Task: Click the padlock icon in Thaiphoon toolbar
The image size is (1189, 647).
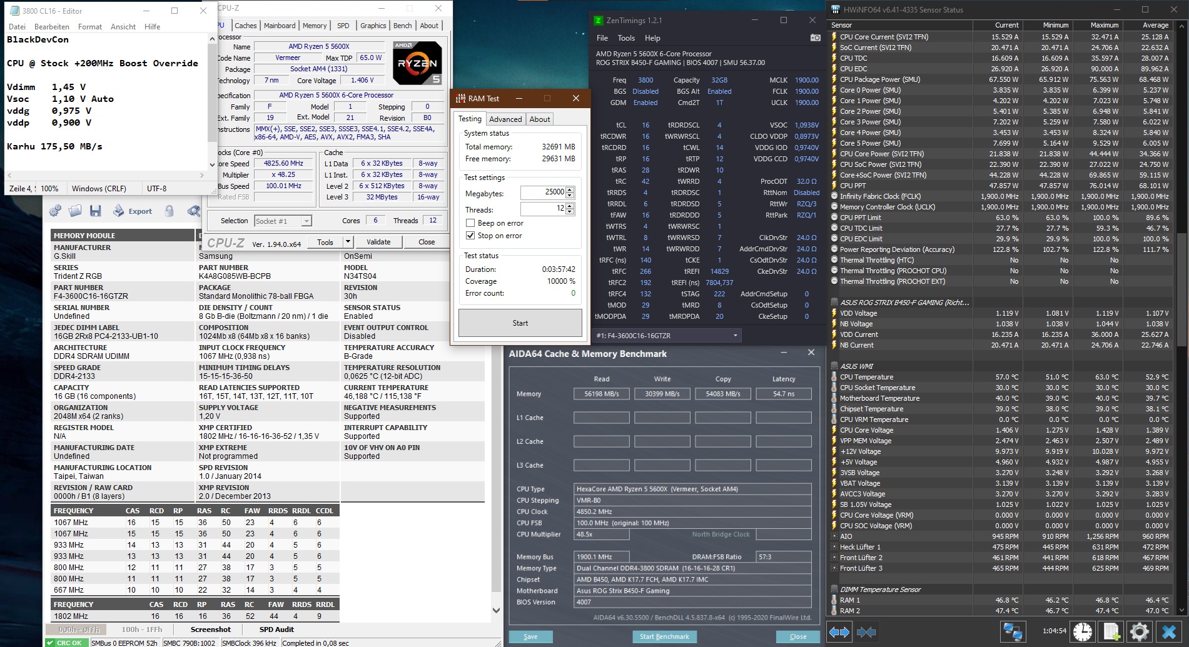Action: 169,211
